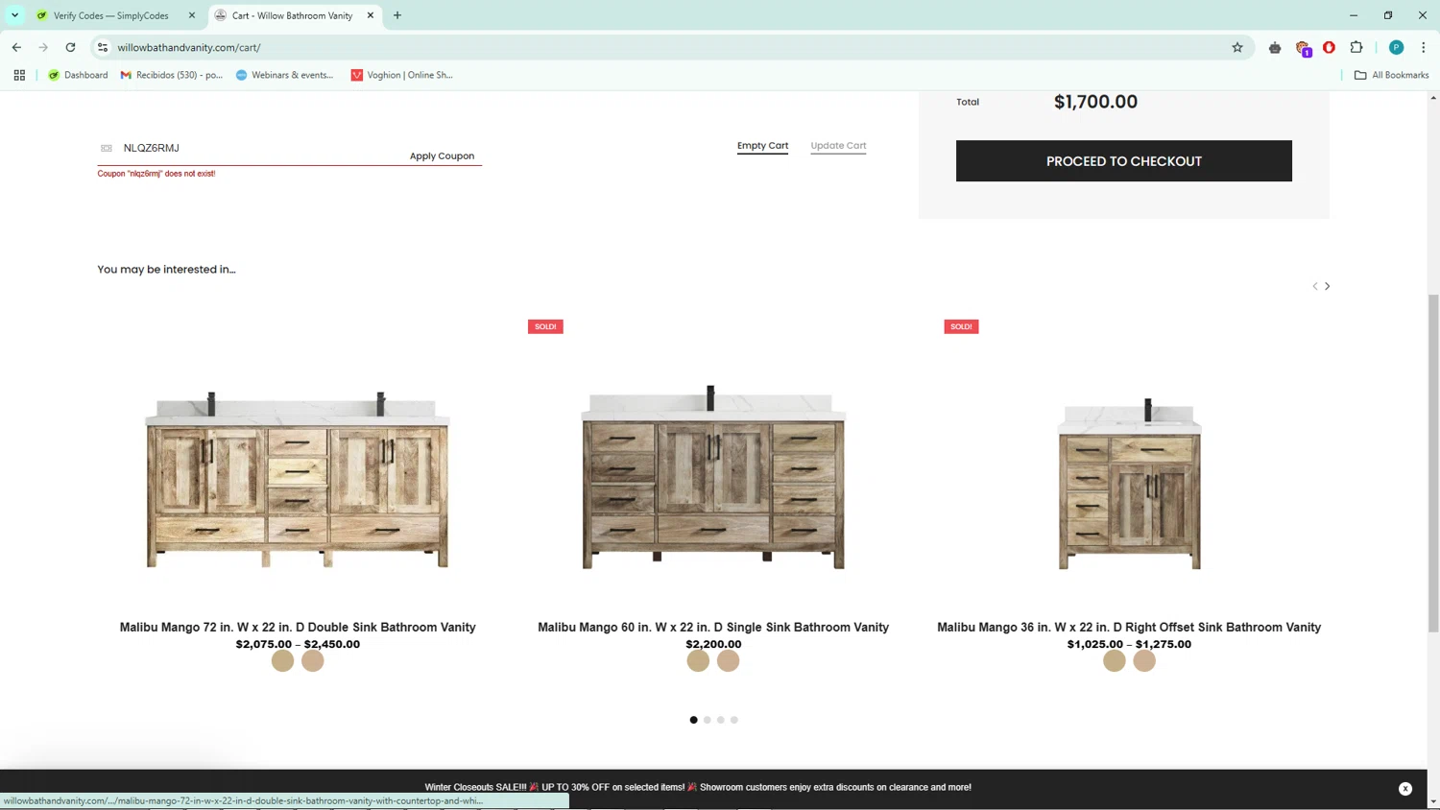Open Chrome's three-dot menu
1440x810 pixels.
pyautogui.click(x=1424, y=47)
